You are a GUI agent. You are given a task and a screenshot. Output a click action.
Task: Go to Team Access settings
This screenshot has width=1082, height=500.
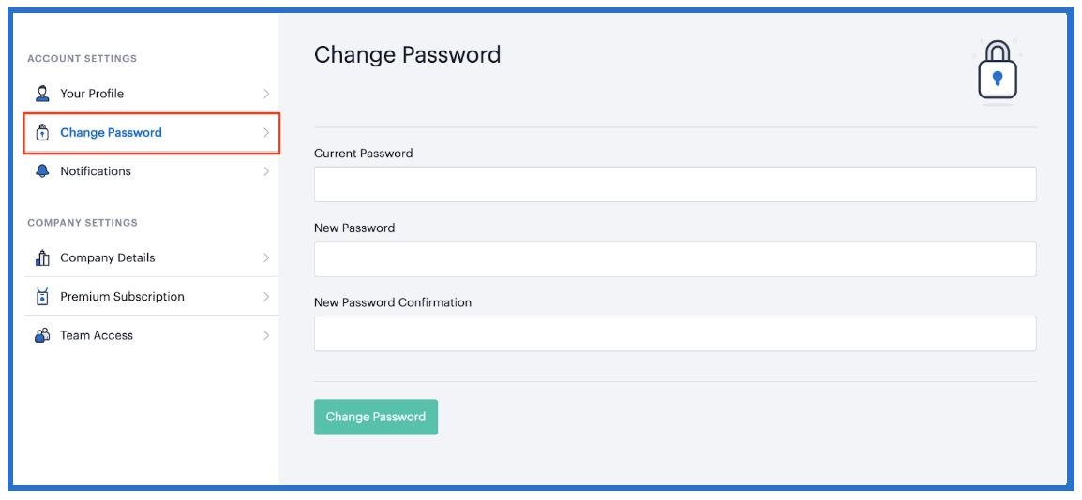click(x=152, y=335)
